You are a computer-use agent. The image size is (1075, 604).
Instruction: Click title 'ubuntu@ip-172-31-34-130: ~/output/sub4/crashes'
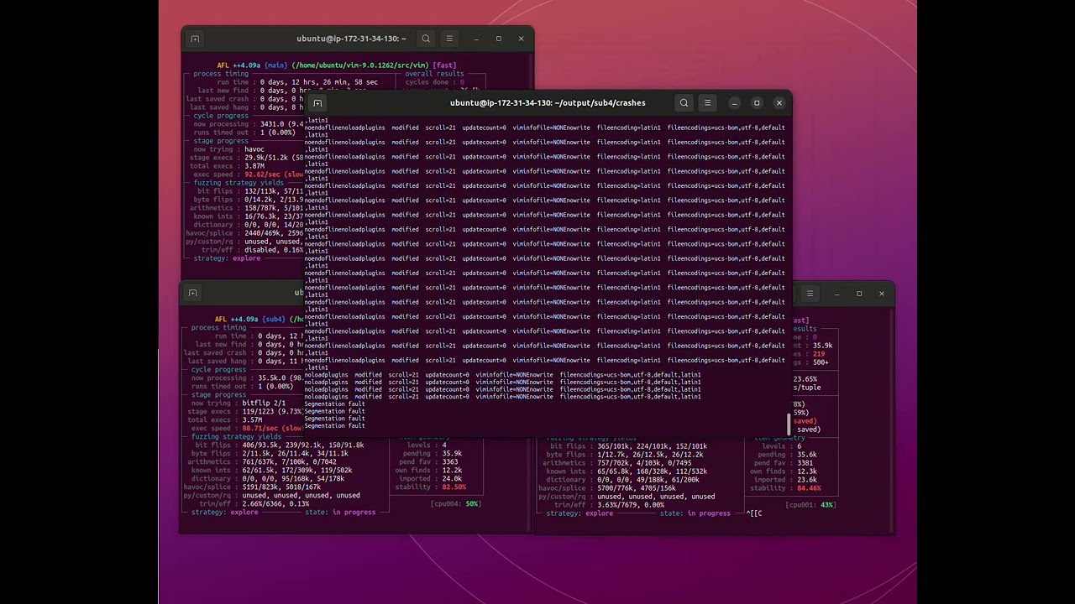coord(548,103)
